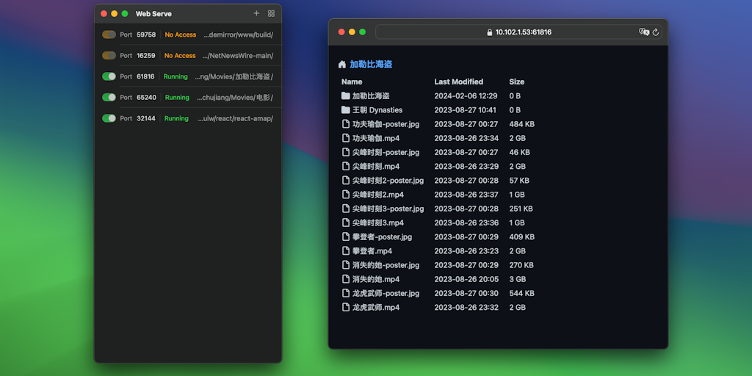
Task: Click the Last Modified column header
Action: [458, 82]
